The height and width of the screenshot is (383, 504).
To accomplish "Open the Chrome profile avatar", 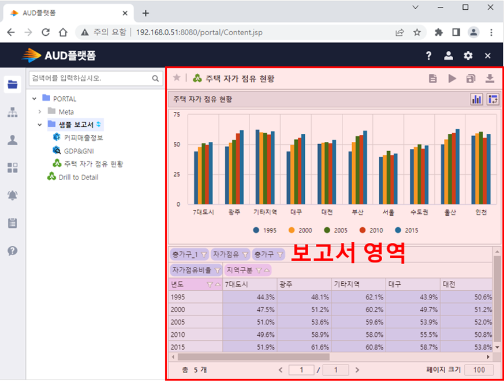I will point(473,32).
